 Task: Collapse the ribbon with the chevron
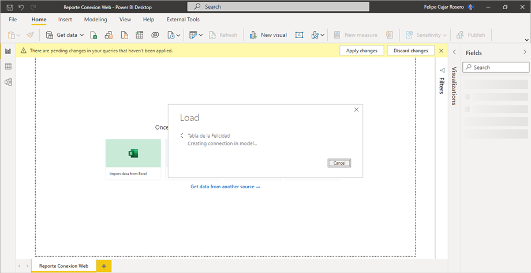coord(526,40)
